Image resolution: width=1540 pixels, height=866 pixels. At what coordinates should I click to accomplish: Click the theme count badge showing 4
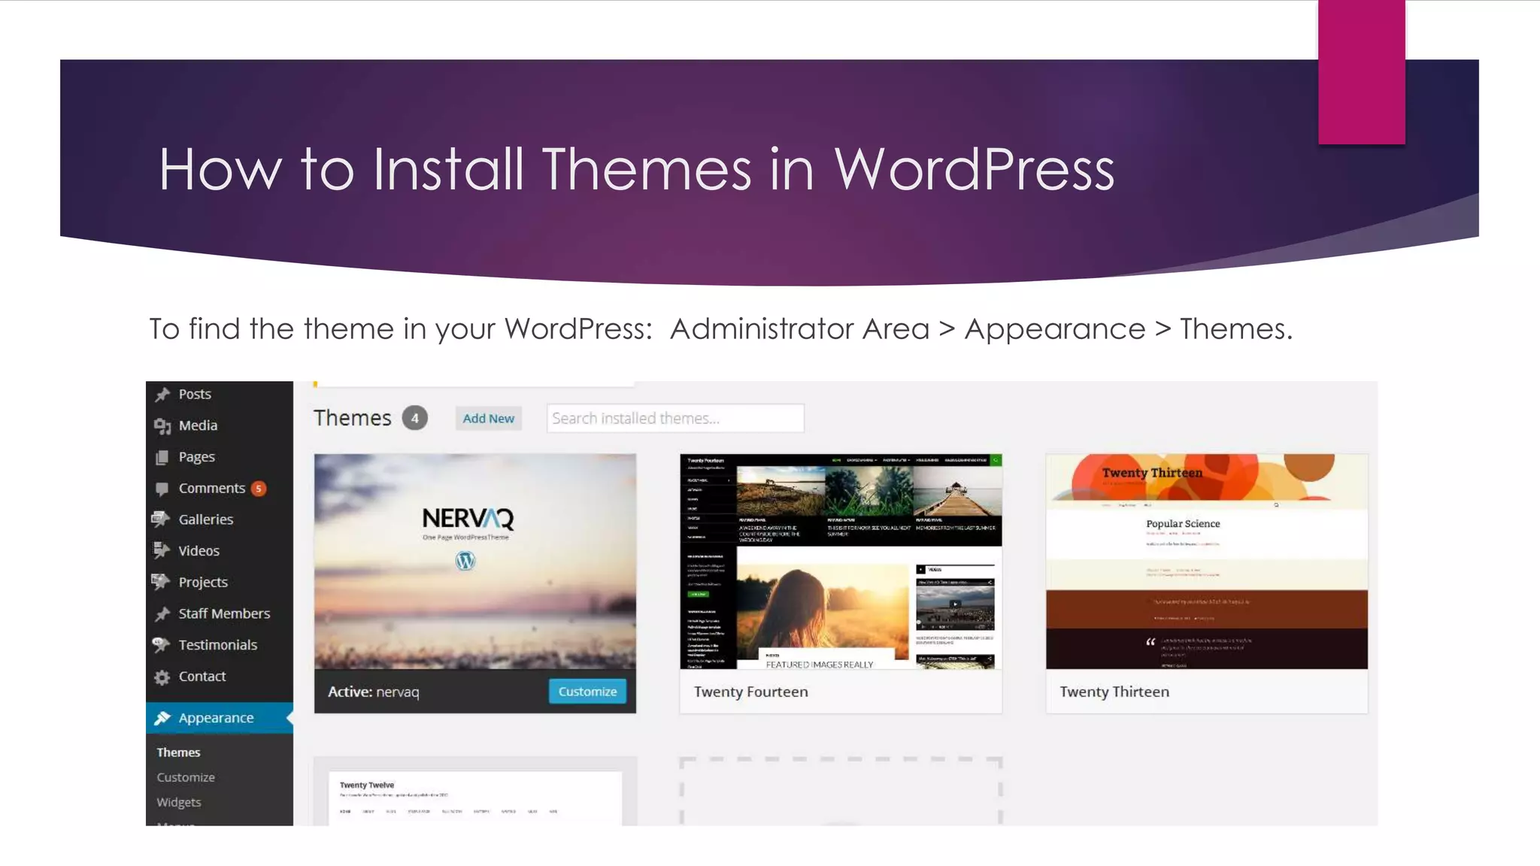(414, 418)
